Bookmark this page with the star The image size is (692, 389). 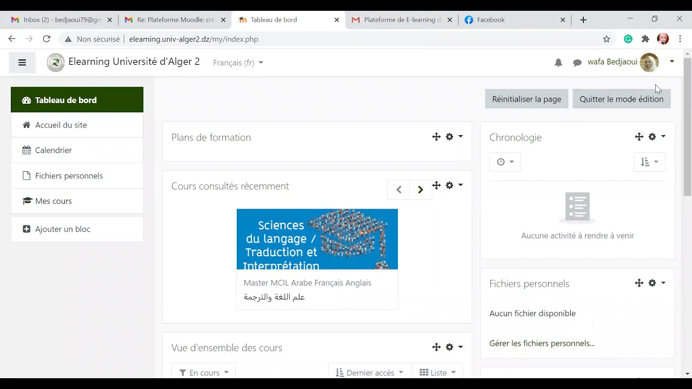coord(607,39)
